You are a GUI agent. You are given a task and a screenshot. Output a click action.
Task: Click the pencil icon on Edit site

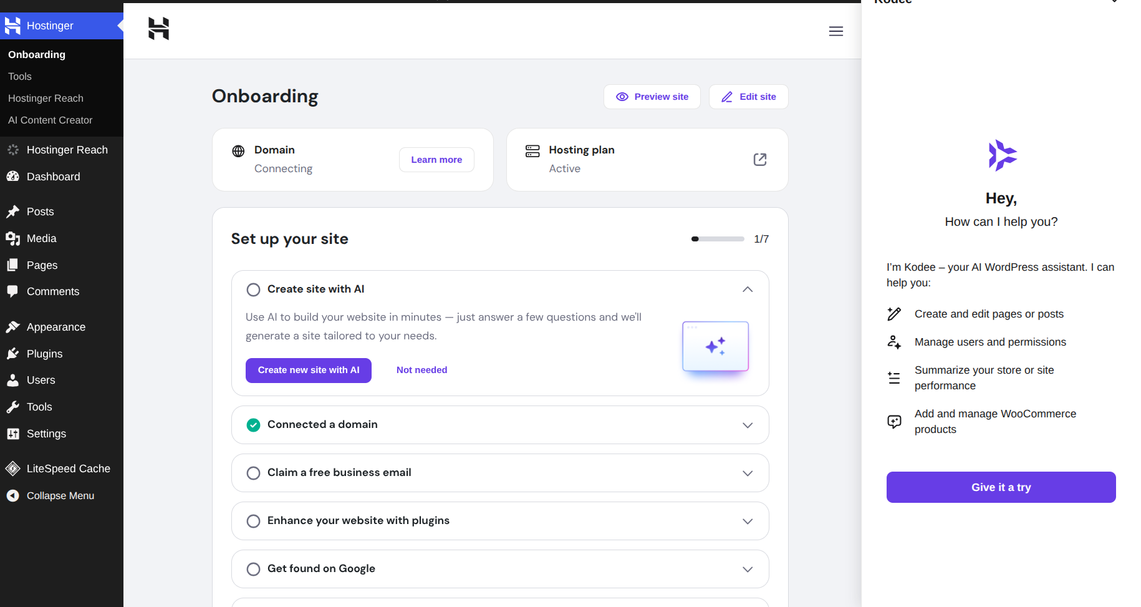[727, 97]
